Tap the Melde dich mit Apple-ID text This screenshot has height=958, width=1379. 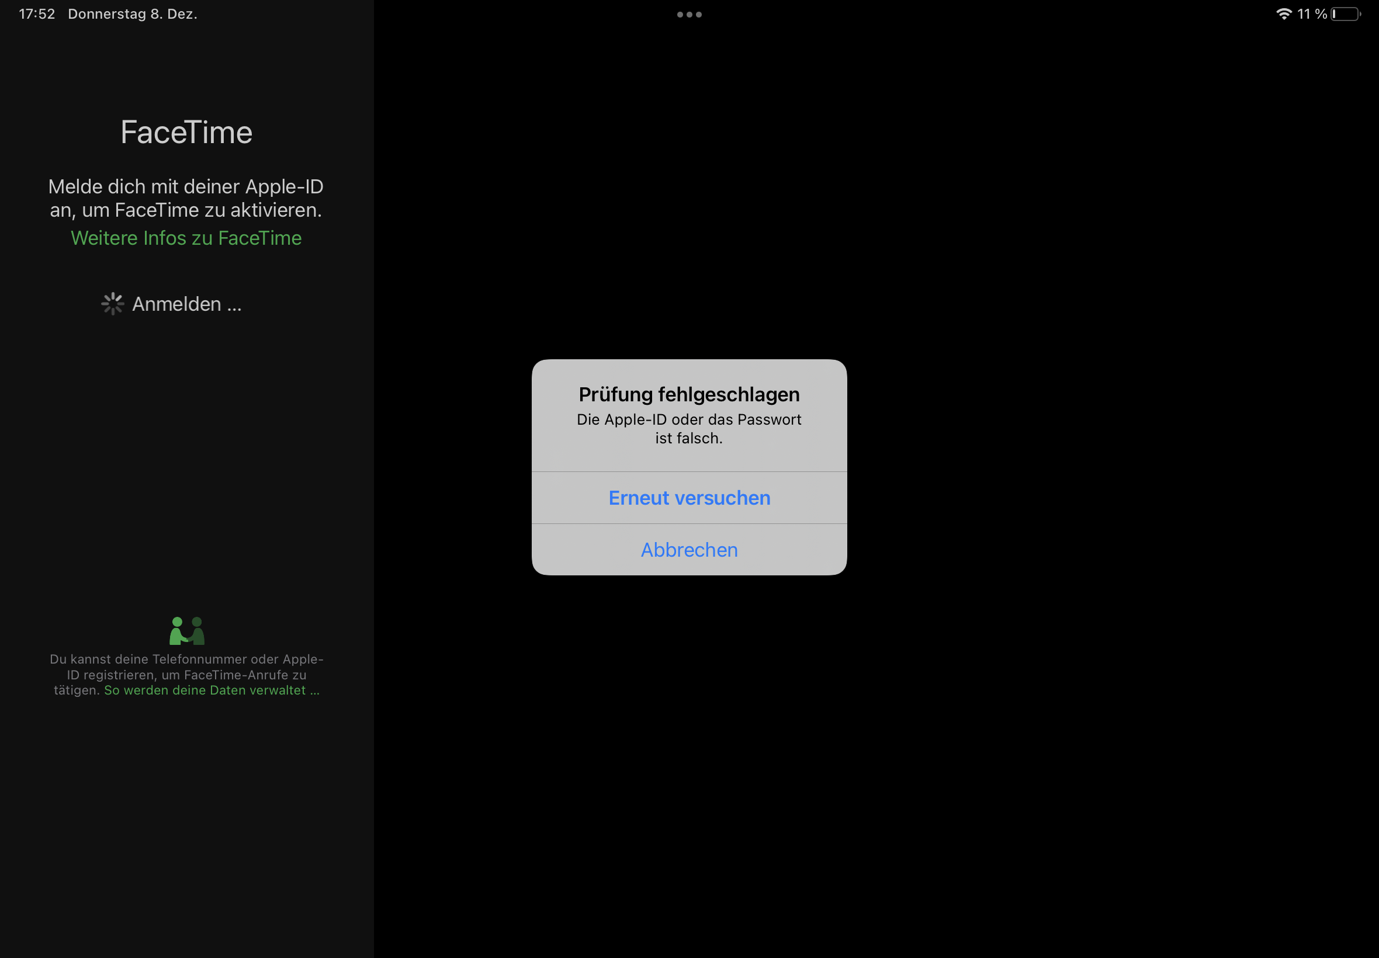point(186,198)
